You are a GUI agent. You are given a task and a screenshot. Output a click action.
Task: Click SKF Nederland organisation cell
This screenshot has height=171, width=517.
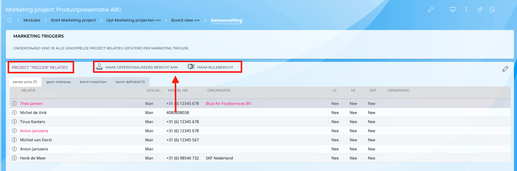point(219,158)
